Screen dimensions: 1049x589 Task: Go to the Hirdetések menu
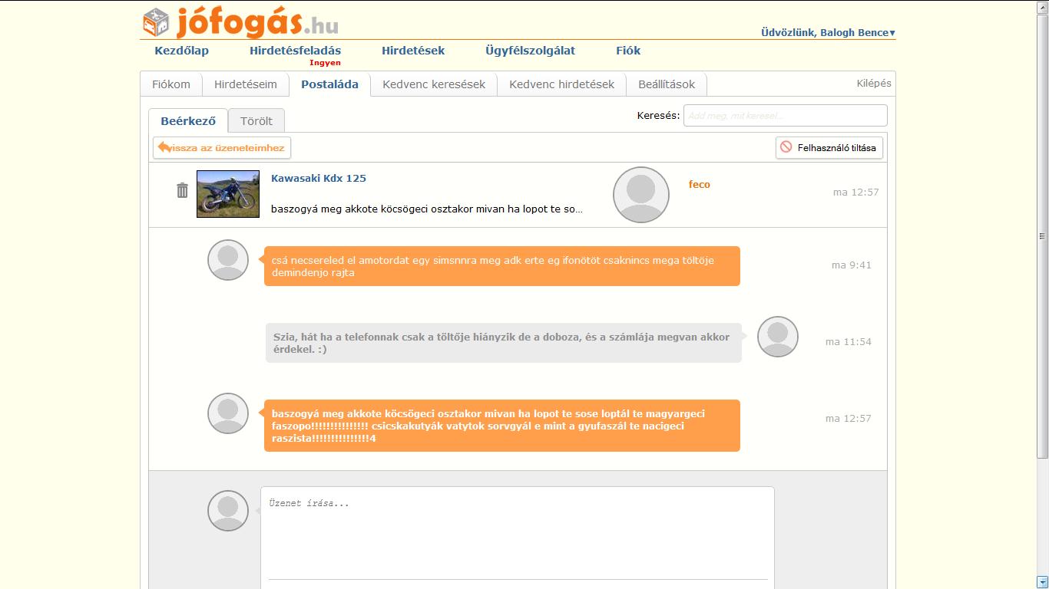pyautogui.click(x=413, y=51)
